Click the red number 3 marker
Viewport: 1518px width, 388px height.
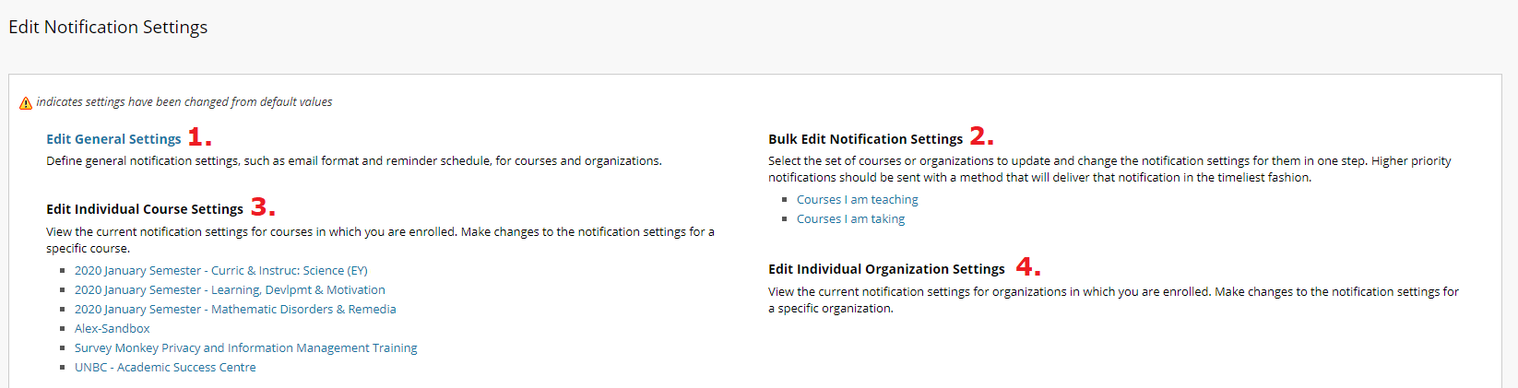[x=263, y=207]
